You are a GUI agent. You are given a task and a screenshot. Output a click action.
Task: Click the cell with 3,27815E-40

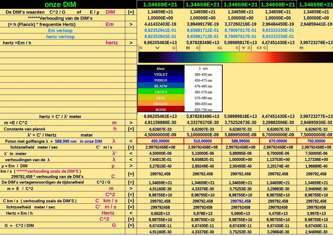point(160,166)
